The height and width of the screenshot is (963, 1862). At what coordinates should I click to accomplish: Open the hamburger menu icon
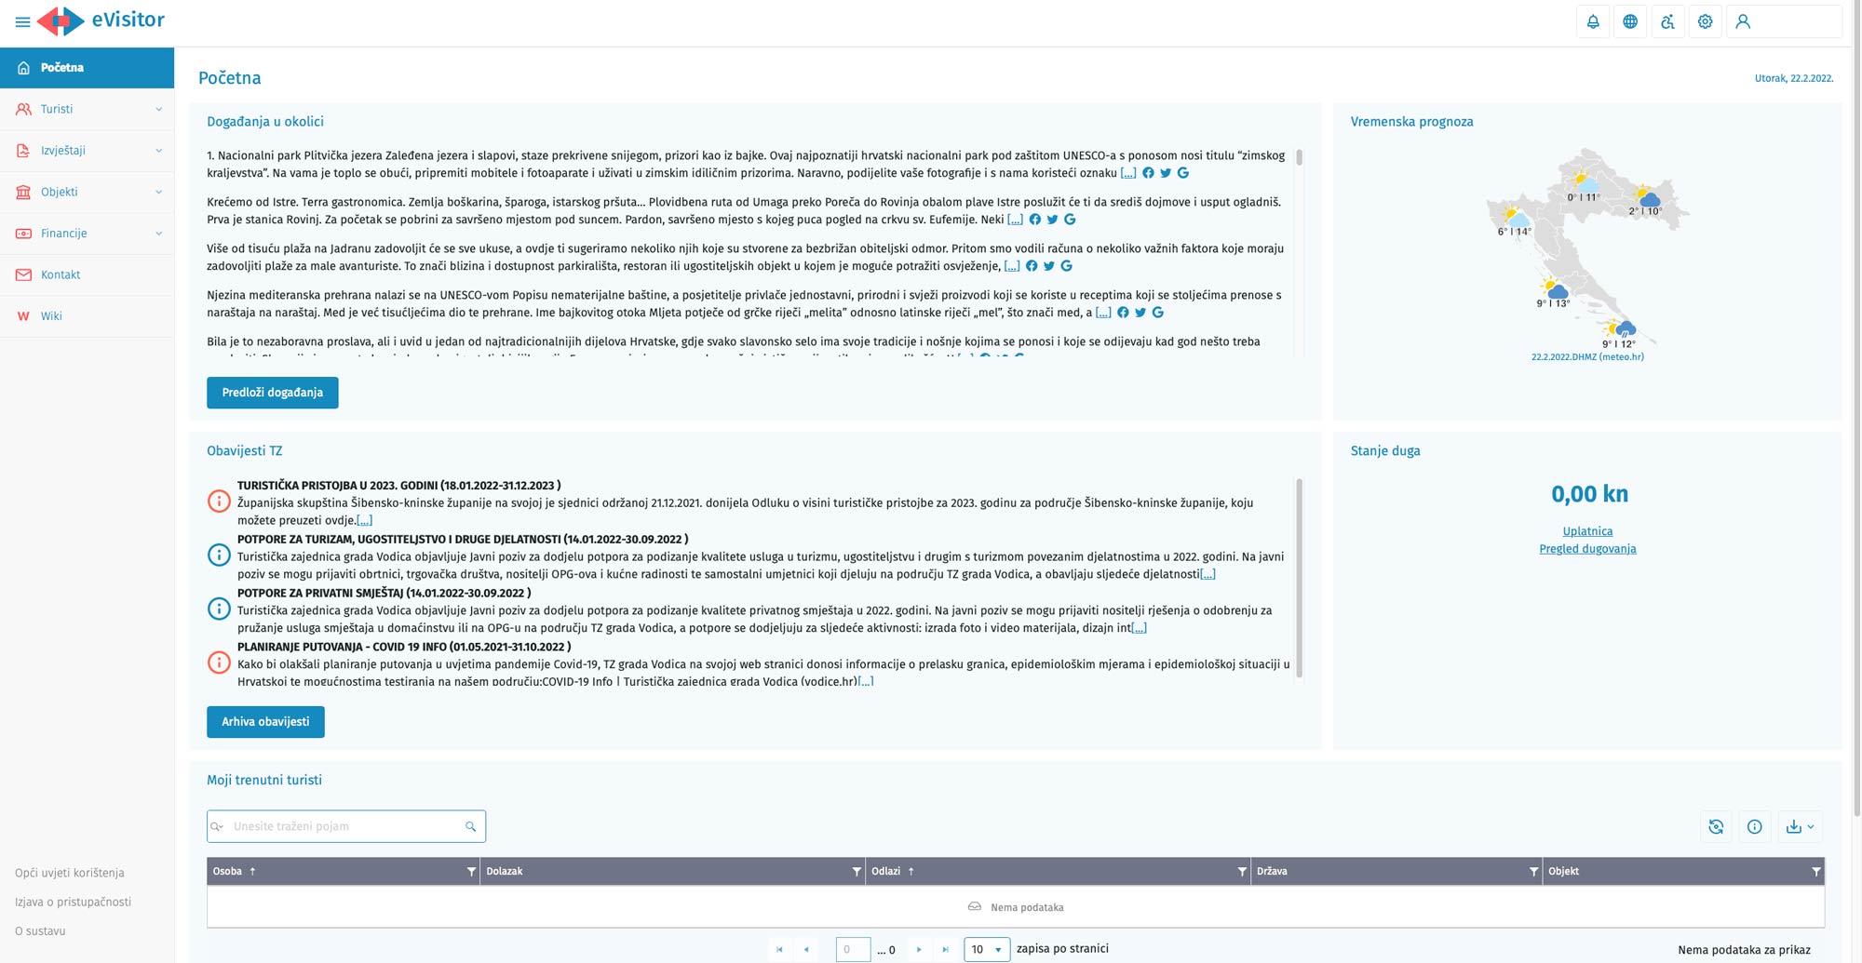pyautogui.click(x=23, y=21)
